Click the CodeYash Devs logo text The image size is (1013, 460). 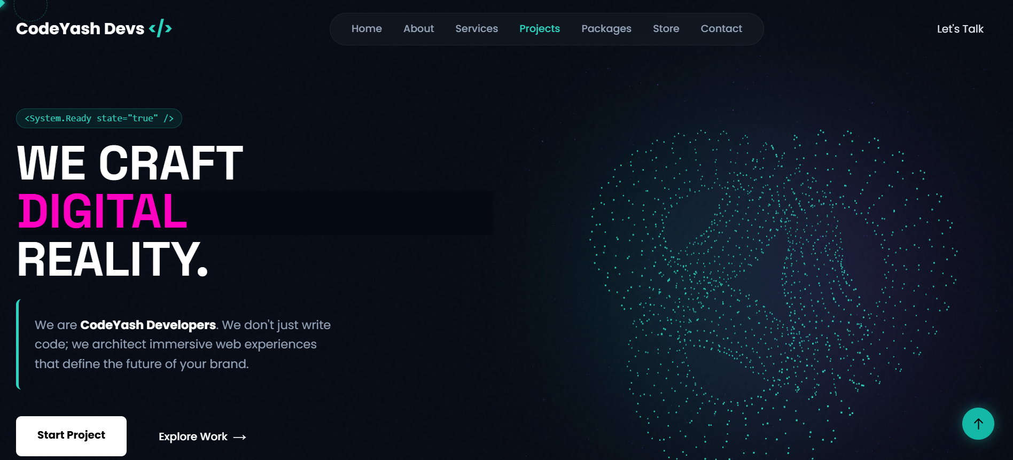80,29
